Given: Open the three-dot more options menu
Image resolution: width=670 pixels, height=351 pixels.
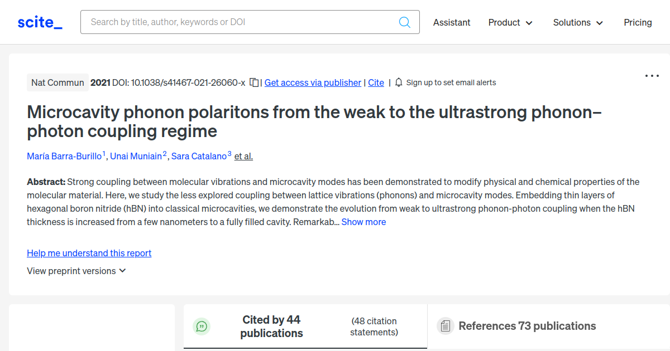Looking at the screenshot, I should 652,76.
